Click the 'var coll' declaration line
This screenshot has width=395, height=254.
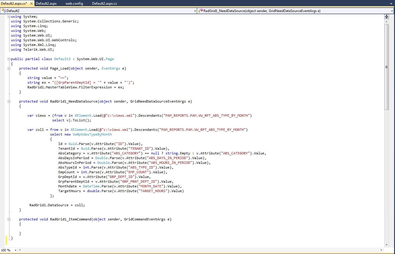[x=137, y=130]
